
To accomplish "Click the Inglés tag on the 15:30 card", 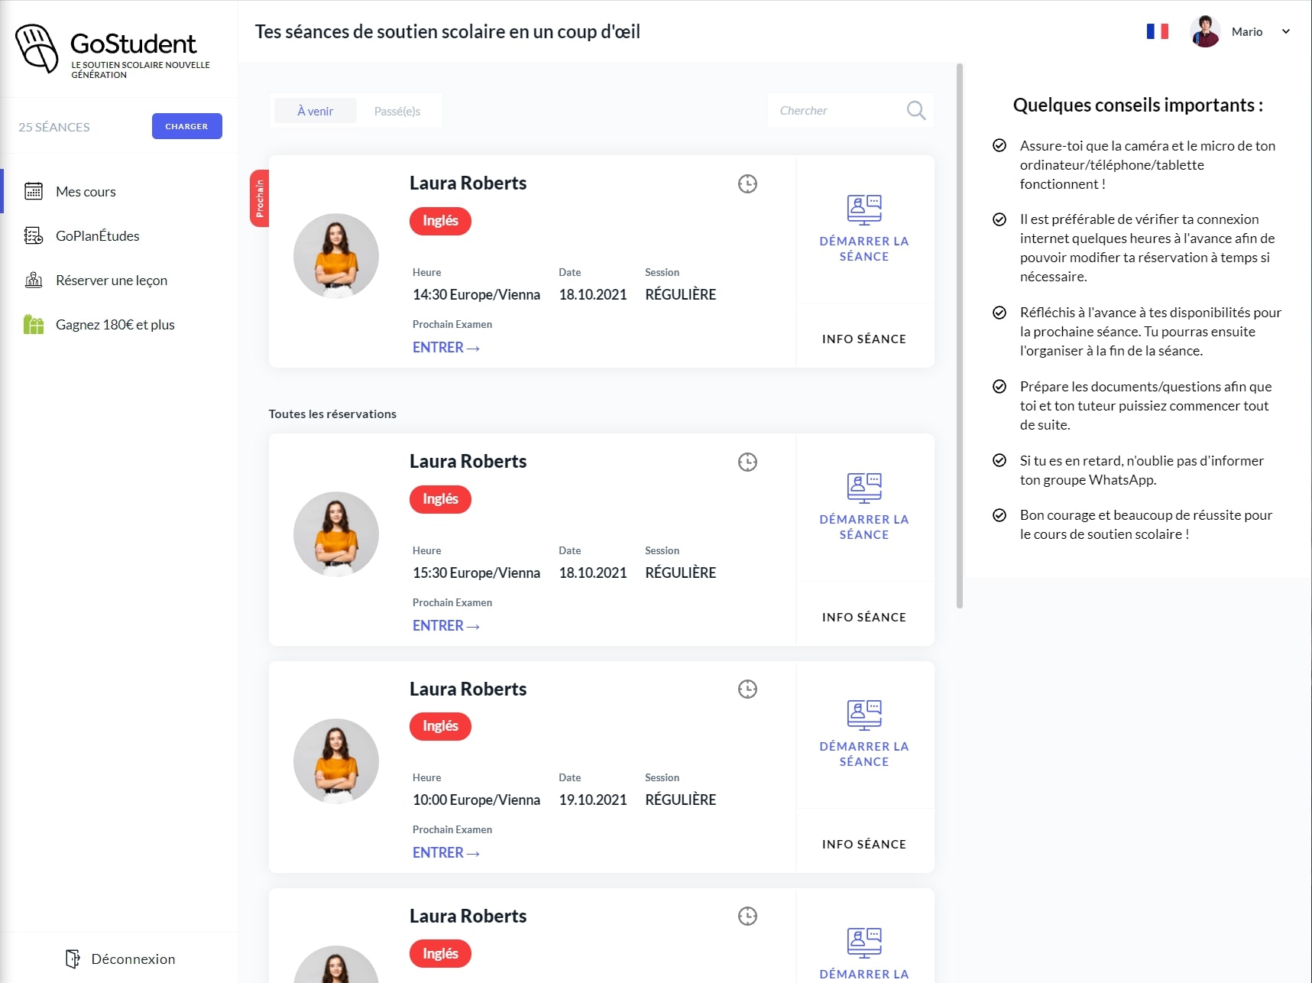I will [x=440, y=499].
